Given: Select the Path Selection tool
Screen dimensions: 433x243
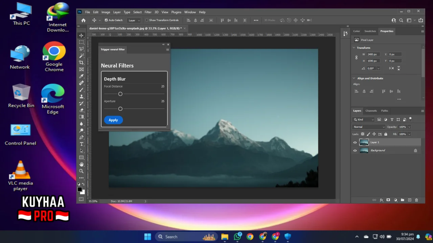Looking at the screenshot, I should (x=82, y=151).
